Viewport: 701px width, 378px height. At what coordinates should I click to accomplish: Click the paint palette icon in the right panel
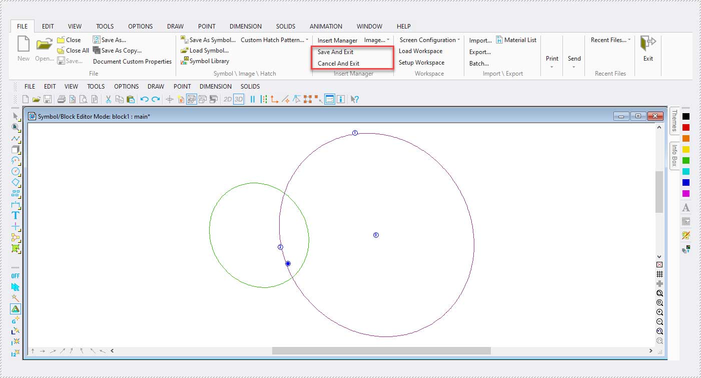(686, 235)
